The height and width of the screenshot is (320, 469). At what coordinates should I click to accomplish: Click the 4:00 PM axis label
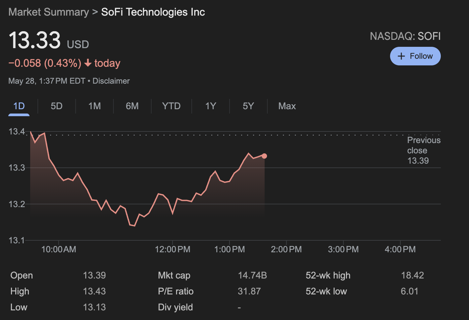click(400, 249)
